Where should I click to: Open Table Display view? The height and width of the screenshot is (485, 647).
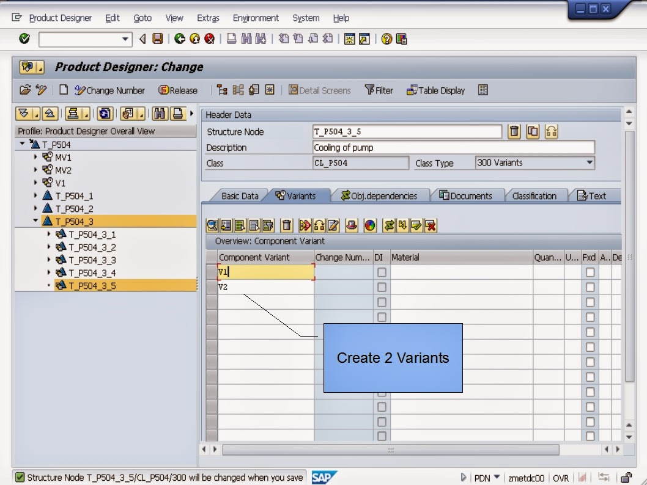point(435,90)
